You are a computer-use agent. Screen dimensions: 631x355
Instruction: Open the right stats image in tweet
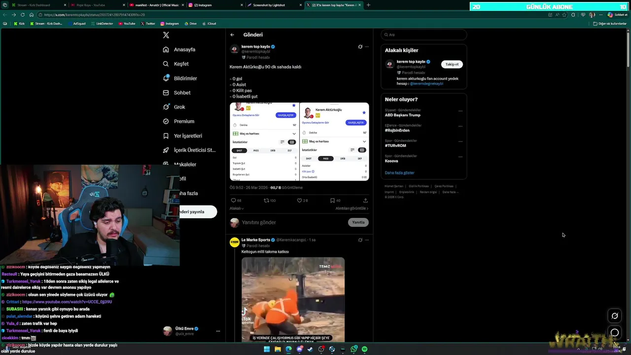[x=334, y=142]
